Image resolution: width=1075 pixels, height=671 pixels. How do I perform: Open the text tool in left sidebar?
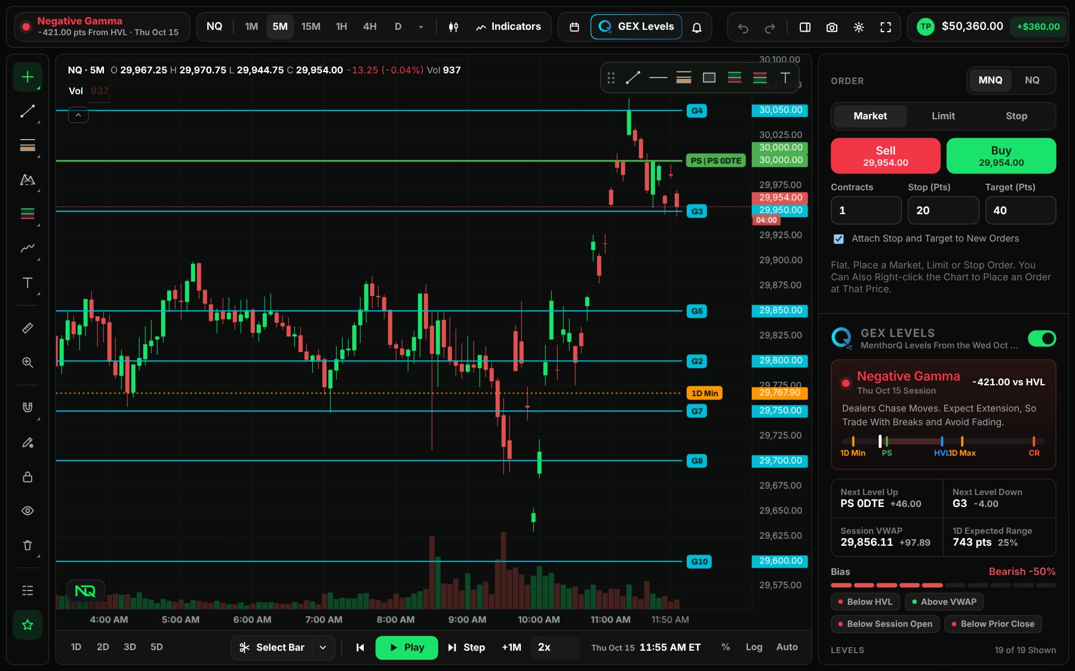click(x=27, y=283)
